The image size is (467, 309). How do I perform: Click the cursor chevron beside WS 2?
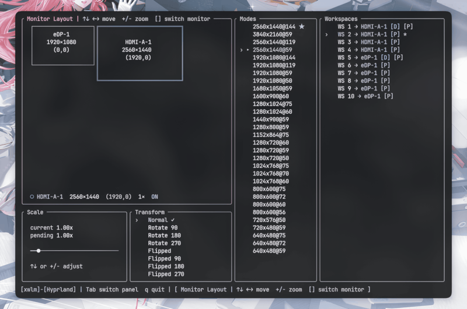[x=326, y=35]
